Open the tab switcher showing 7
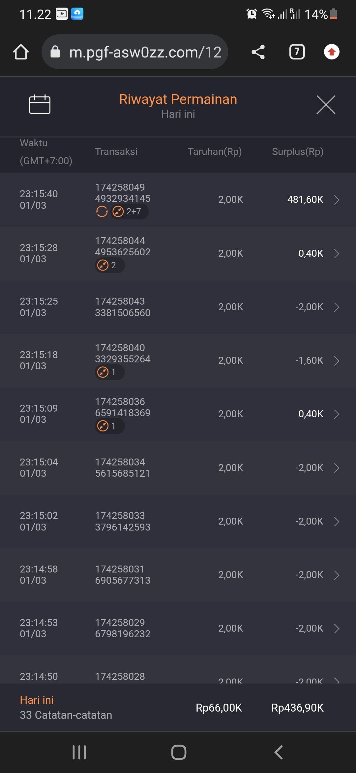 (x=297, y=52)
